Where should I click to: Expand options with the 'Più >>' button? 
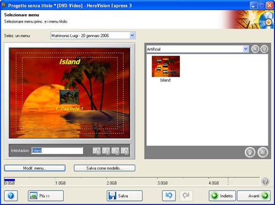[46, 196]
